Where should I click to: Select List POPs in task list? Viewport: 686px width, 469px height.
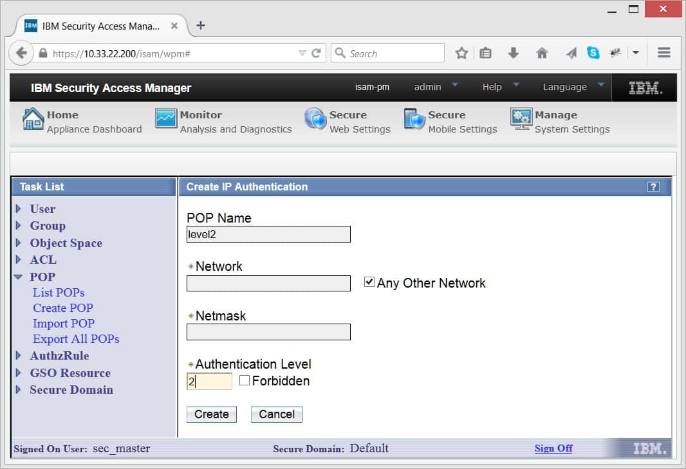[59, 293]
